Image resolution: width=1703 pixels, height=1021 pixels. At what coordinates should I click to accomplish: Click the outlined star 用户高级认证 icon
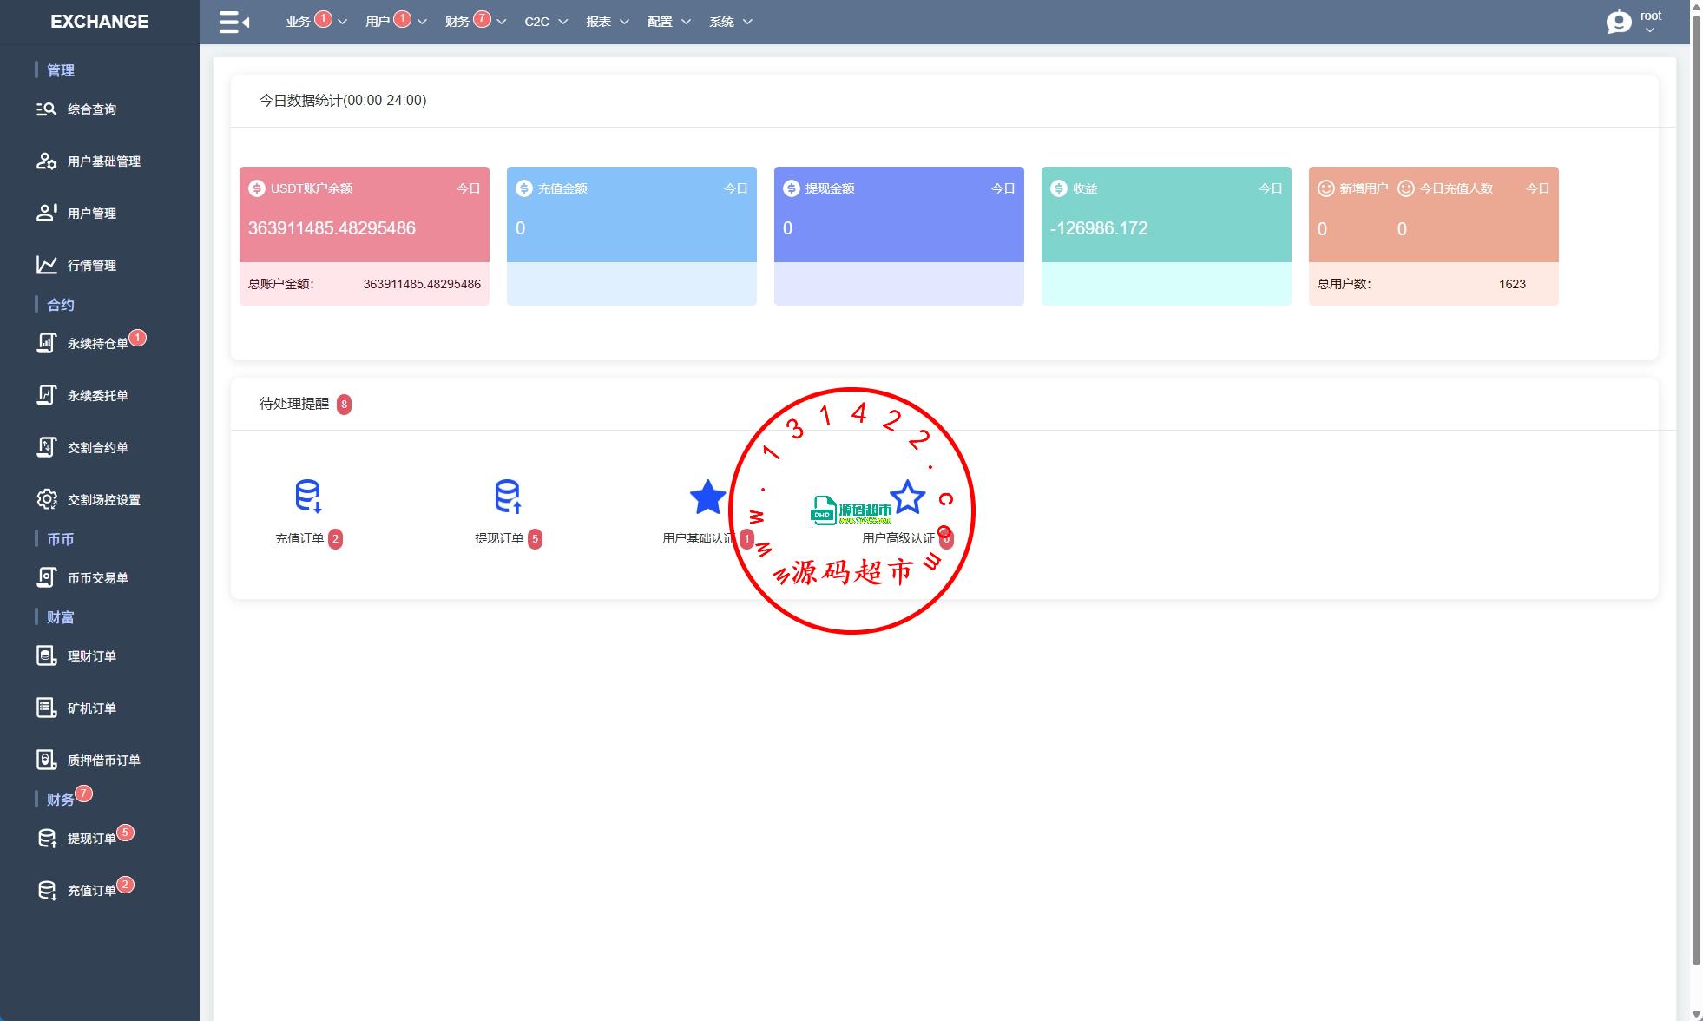point(907,497)
